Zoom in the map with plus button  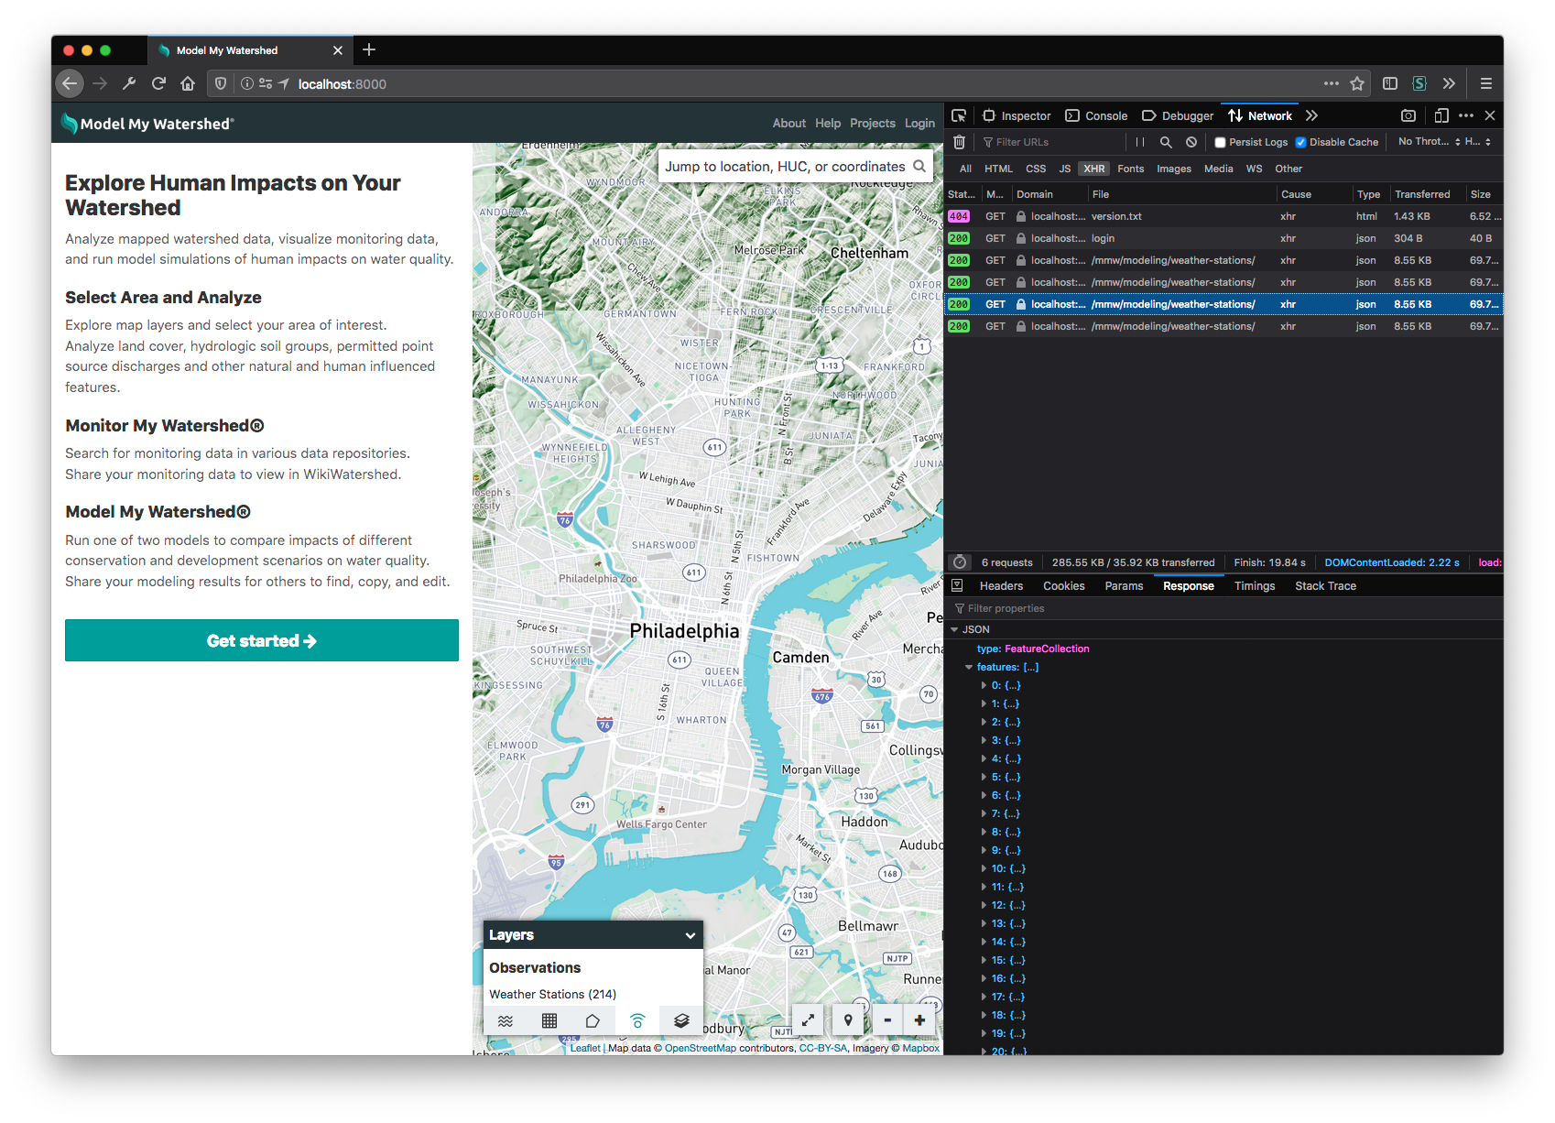[919, 1019]
